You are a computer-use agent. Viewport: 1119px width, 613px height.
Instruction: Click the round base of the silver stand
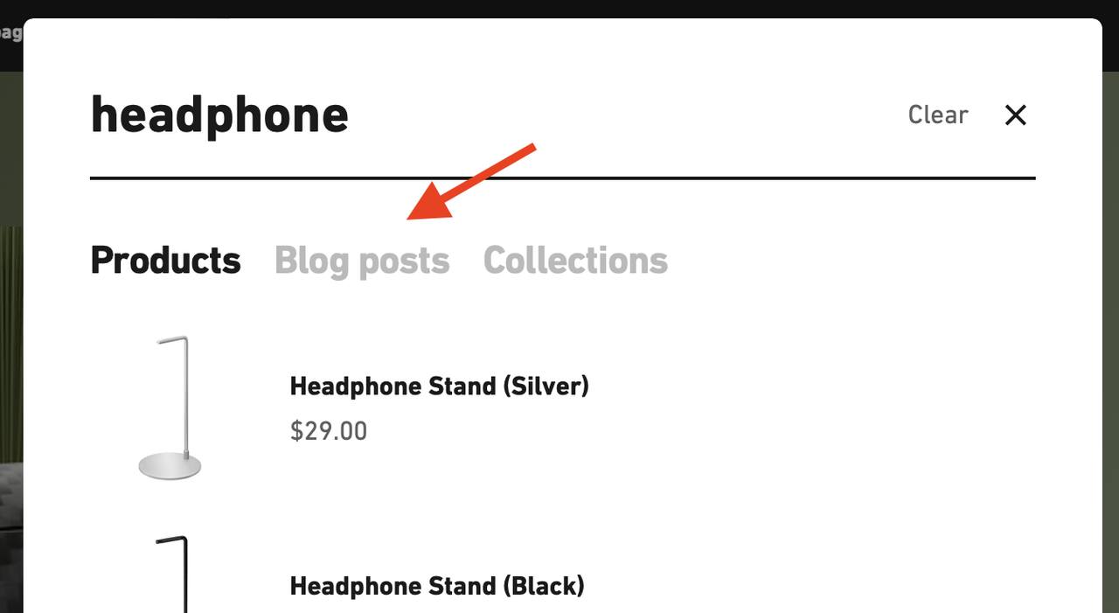170,466
